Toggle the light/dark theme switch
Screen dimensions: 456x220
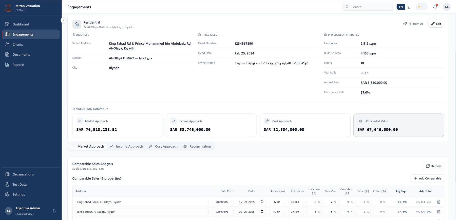coord(422,7)
